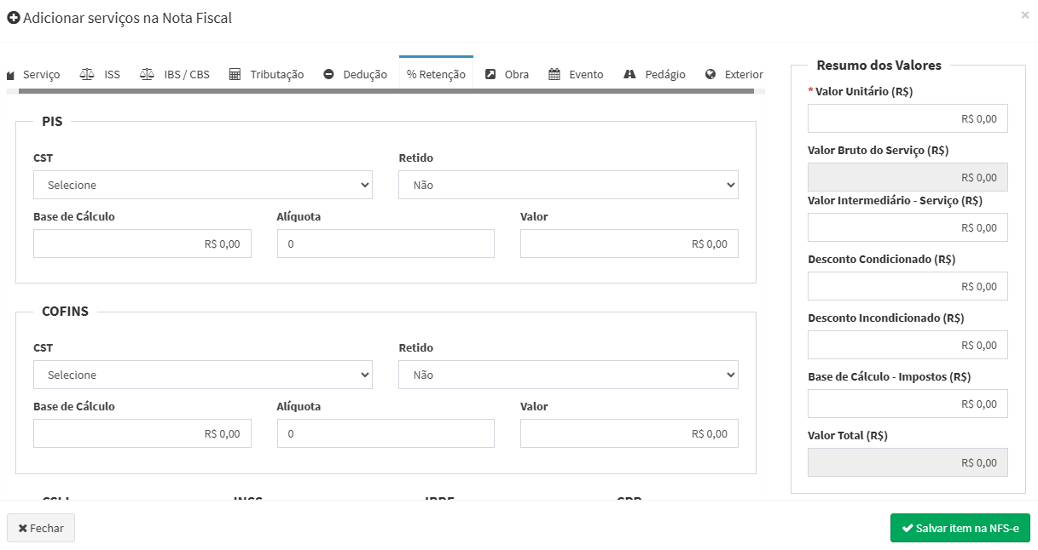Open the PIS Retido dropdown
Image resolution: width=1038 pixels, height=550 pixels.
click(x=568, y=185)
